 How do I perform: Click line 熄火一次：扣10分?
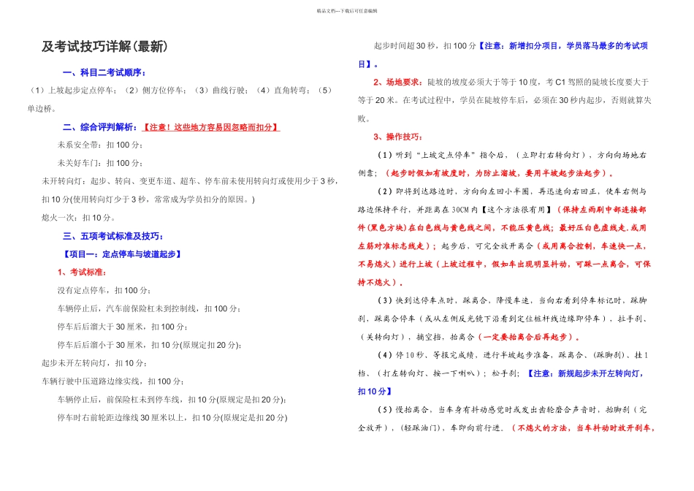pyautogui.click(x=79, y=218)
